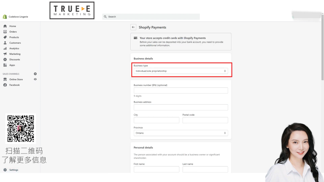Click the Customers person icon

click(5, 43)
